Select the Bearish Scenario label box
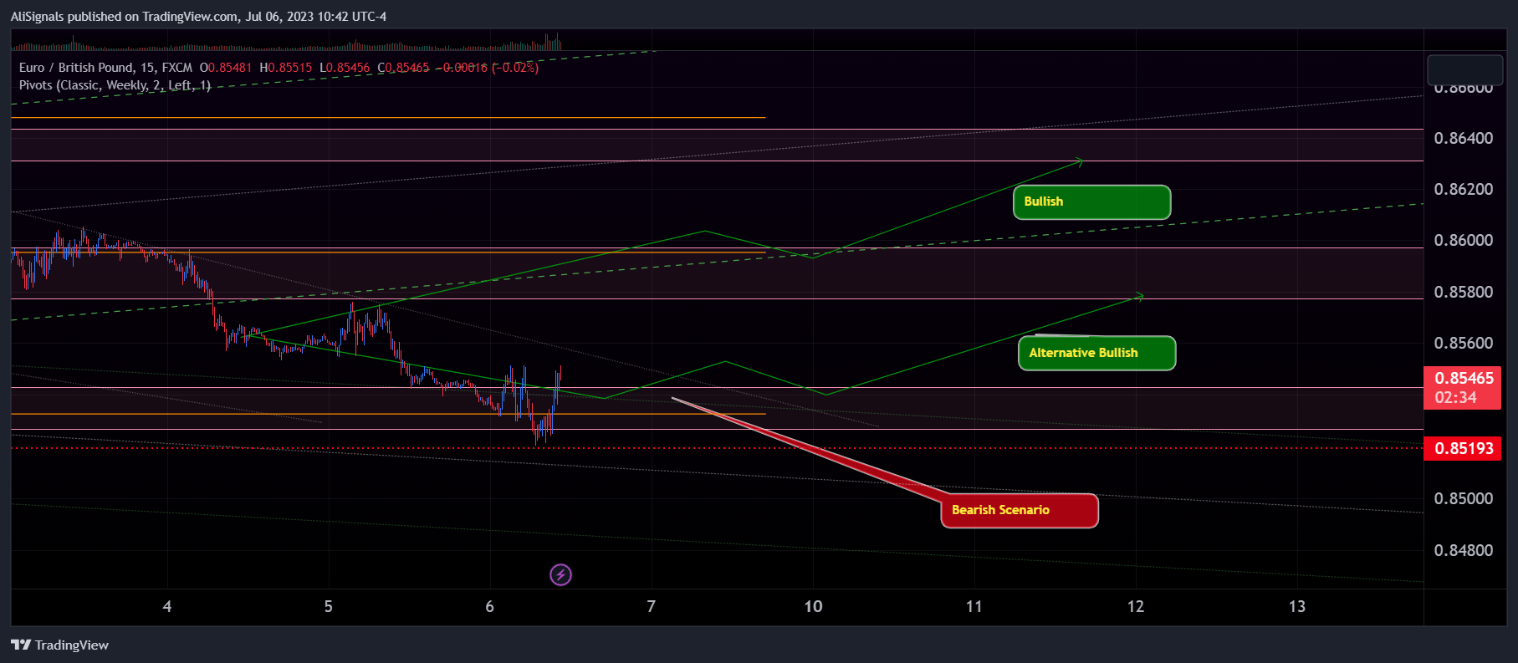Viewport: 1518px width, 663px height. coord(1020,510)
